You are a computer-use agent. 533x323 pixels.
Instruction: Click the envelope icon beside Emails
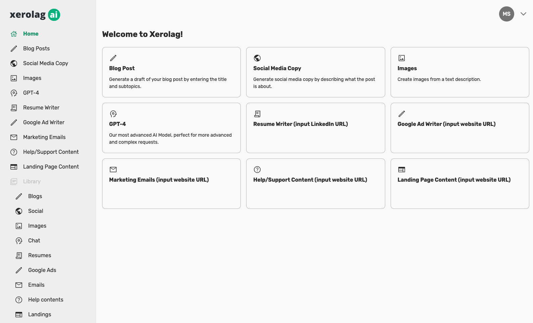[x=19, y=285]
